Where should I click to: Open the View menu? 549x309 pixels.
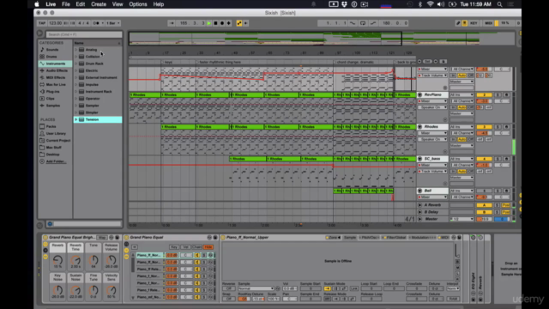(x=118, y=4)
